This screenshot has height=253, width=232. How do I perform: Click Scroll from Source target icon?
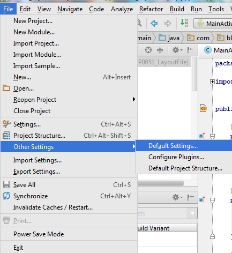click(148, 50)
